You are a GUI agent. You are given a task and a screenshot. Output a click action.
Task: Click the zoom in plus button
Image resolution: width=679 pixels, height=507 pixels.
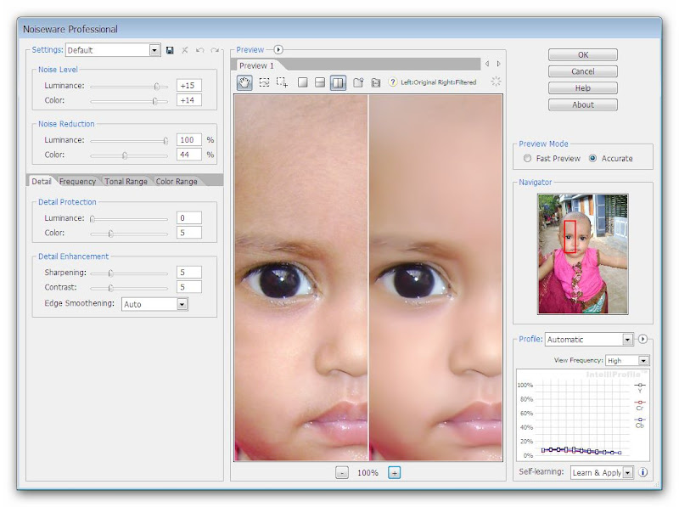click(394, 472)
